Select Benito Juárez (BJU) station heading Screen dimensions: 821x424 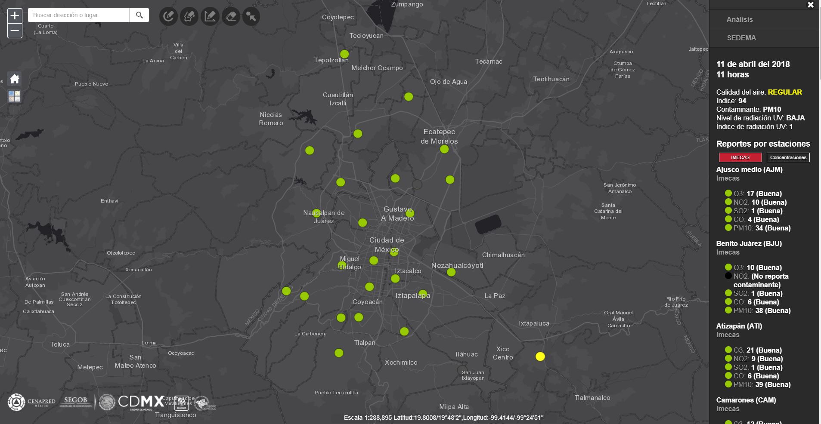tap(749, 243)
